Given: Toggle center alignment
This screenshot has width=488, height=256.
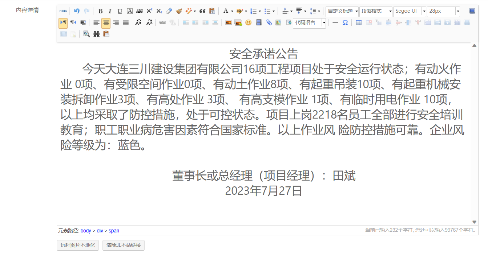Looking at the screenshot, I should click(106, 23).
